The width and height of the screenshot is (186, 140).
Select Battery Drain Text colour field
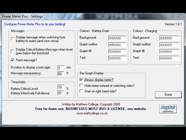[x=117, y=58]
